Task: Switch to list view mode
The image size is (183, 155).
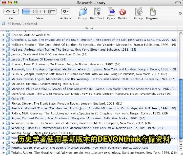Action: [x=26, y=11]
